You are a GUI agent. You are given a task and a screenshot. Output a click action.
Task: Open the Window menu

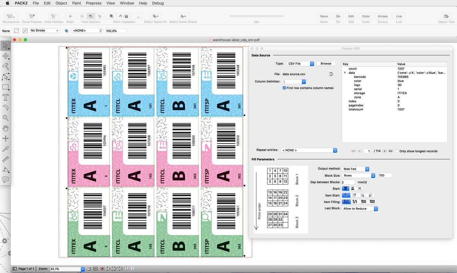pos(127,3)
